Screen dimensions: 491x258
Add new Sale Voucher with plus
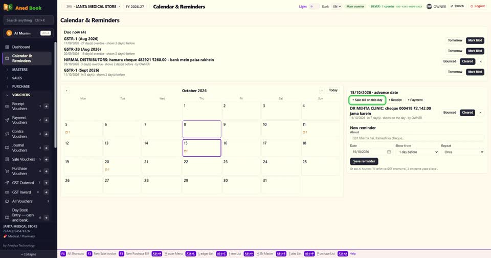tap(47, 159)
